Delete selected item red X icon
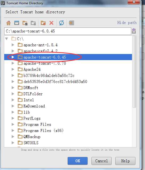This screenshot has width=145, height=170. pyautogui.click(x=51, y=23)
